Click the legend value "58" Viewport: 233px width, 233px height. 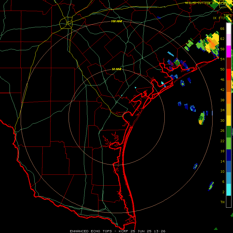tap(222, 49)
